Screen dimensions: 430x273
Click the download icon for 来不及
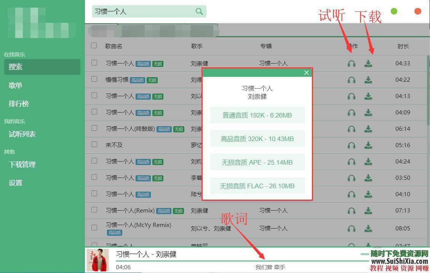coord(368,145)
